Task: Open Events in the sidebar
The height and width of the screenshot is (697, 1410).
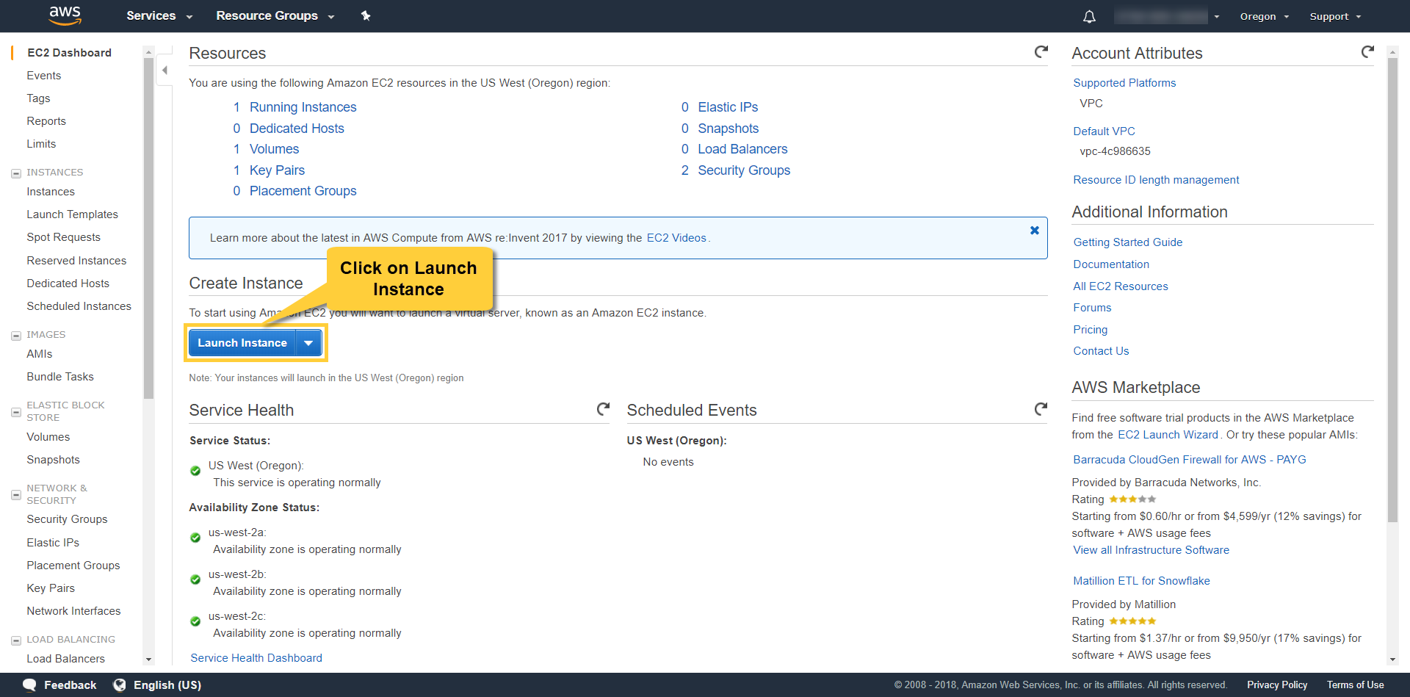Action: click(x=44, y=76)
